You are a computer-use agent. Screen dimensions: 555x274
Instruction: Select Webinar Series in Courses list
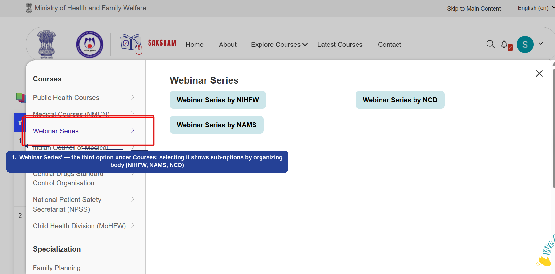[x=56, y=131]
